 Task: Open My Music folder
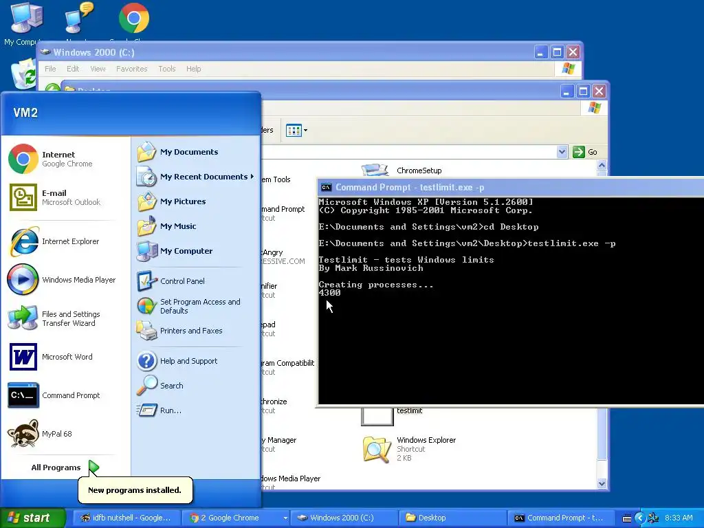[195, 225]
